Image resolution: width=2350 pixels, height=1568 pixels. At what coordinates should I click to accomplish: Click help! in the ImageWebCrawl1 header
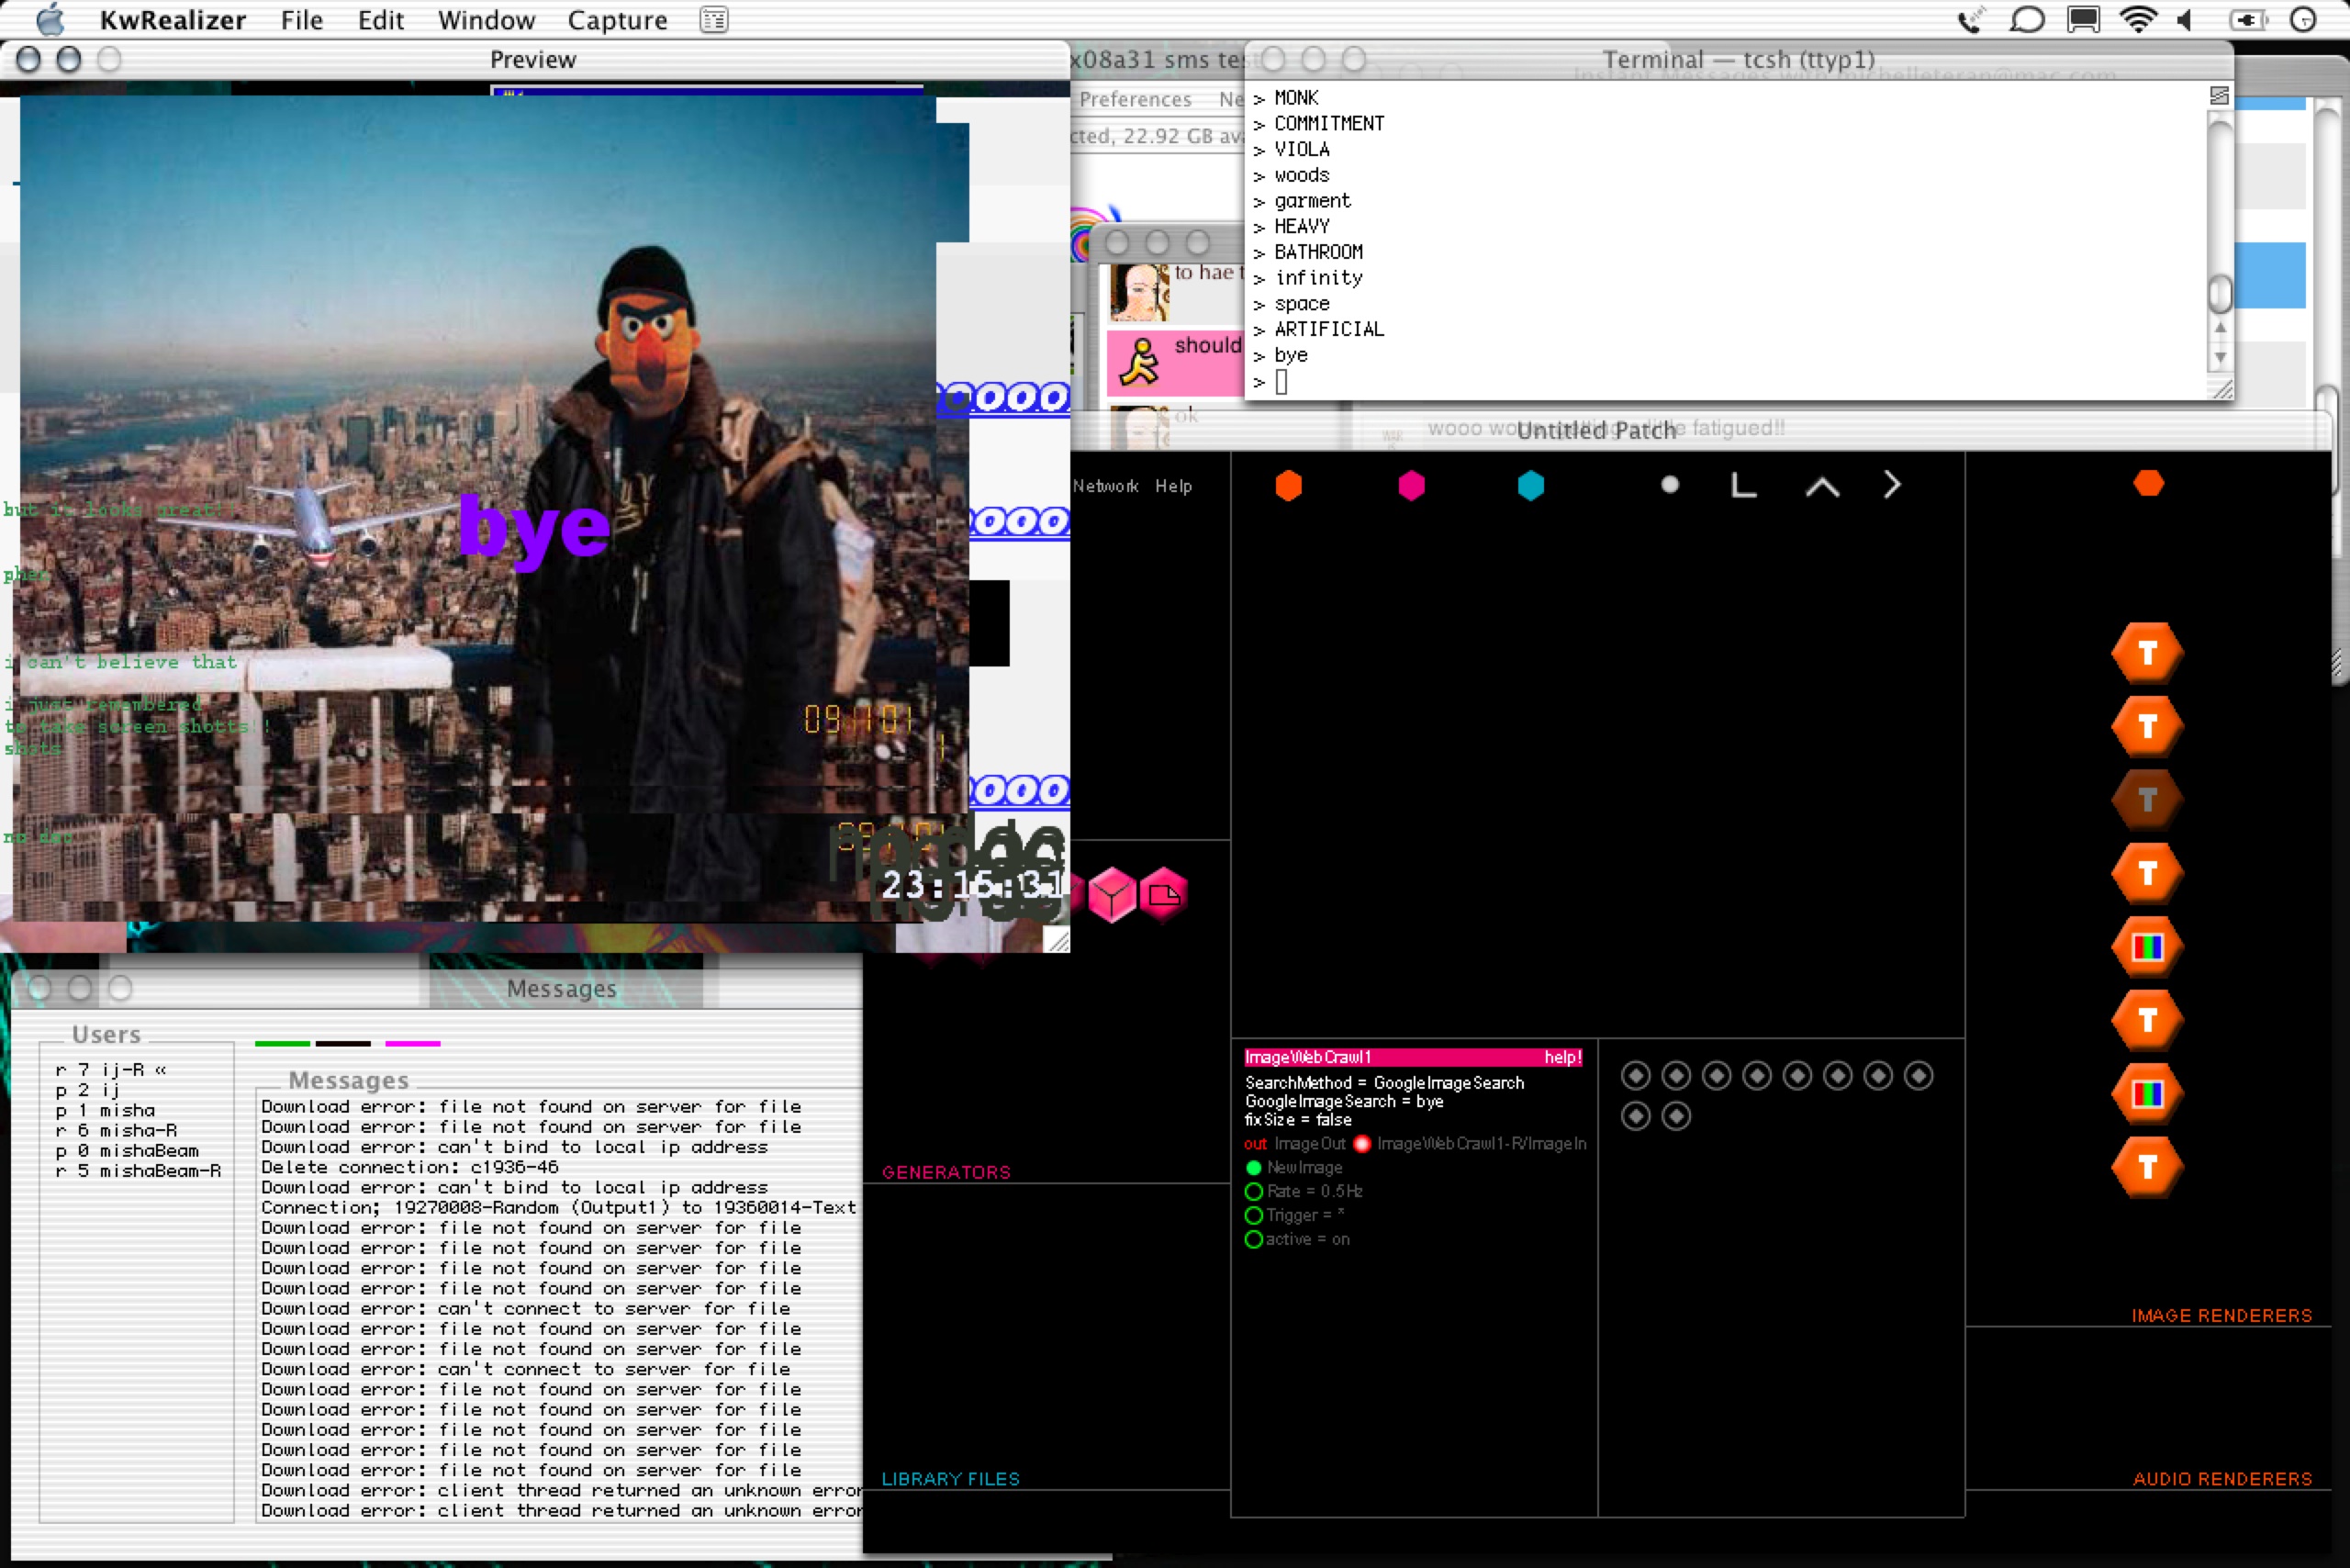1563,1057
